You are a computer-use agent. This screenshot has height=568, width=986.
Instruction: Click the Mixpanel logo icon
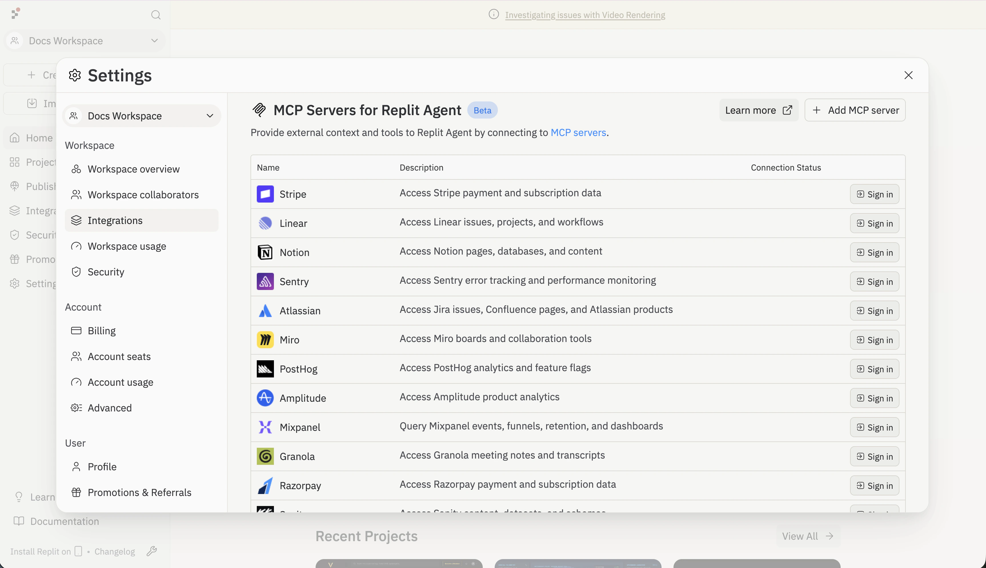(265, 427)
